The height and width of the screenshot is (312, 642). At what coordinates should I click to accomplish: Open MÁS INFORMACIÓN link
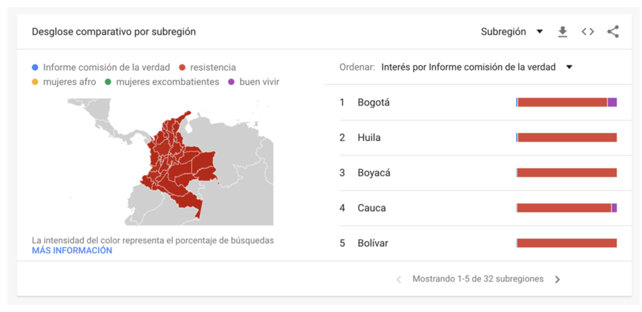click(71, 251)
